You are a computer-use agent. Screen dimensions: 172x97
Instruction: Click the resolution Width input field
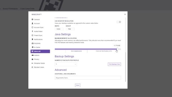point(59,29)
